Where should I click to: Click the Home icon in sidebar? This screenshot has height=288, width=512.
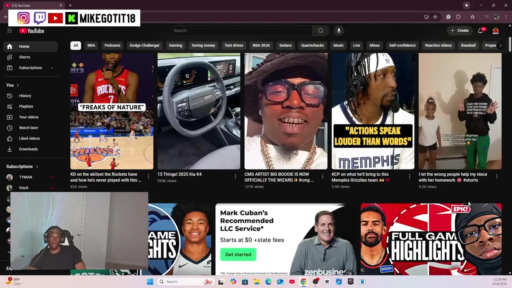click(x=10, y=46)
